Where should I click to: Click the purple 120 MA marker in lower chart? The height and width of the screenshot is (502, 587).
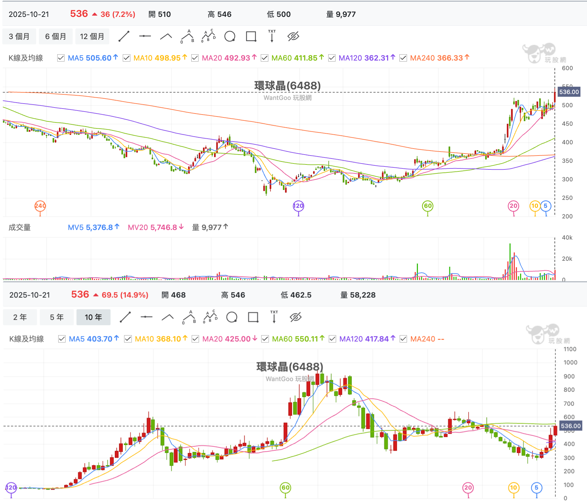pos(11,487)
